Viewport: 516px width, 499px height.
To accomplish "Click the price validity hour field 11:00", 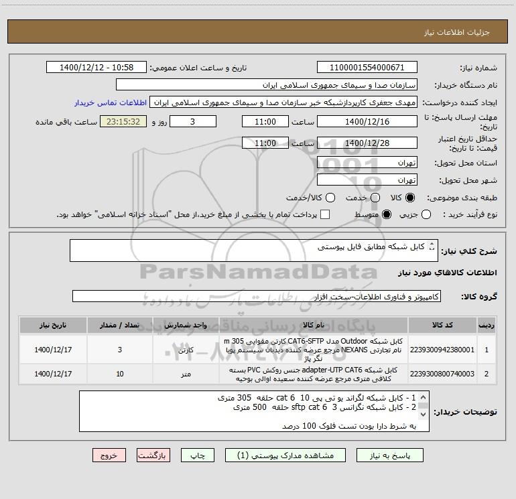I will coord(265,143).
